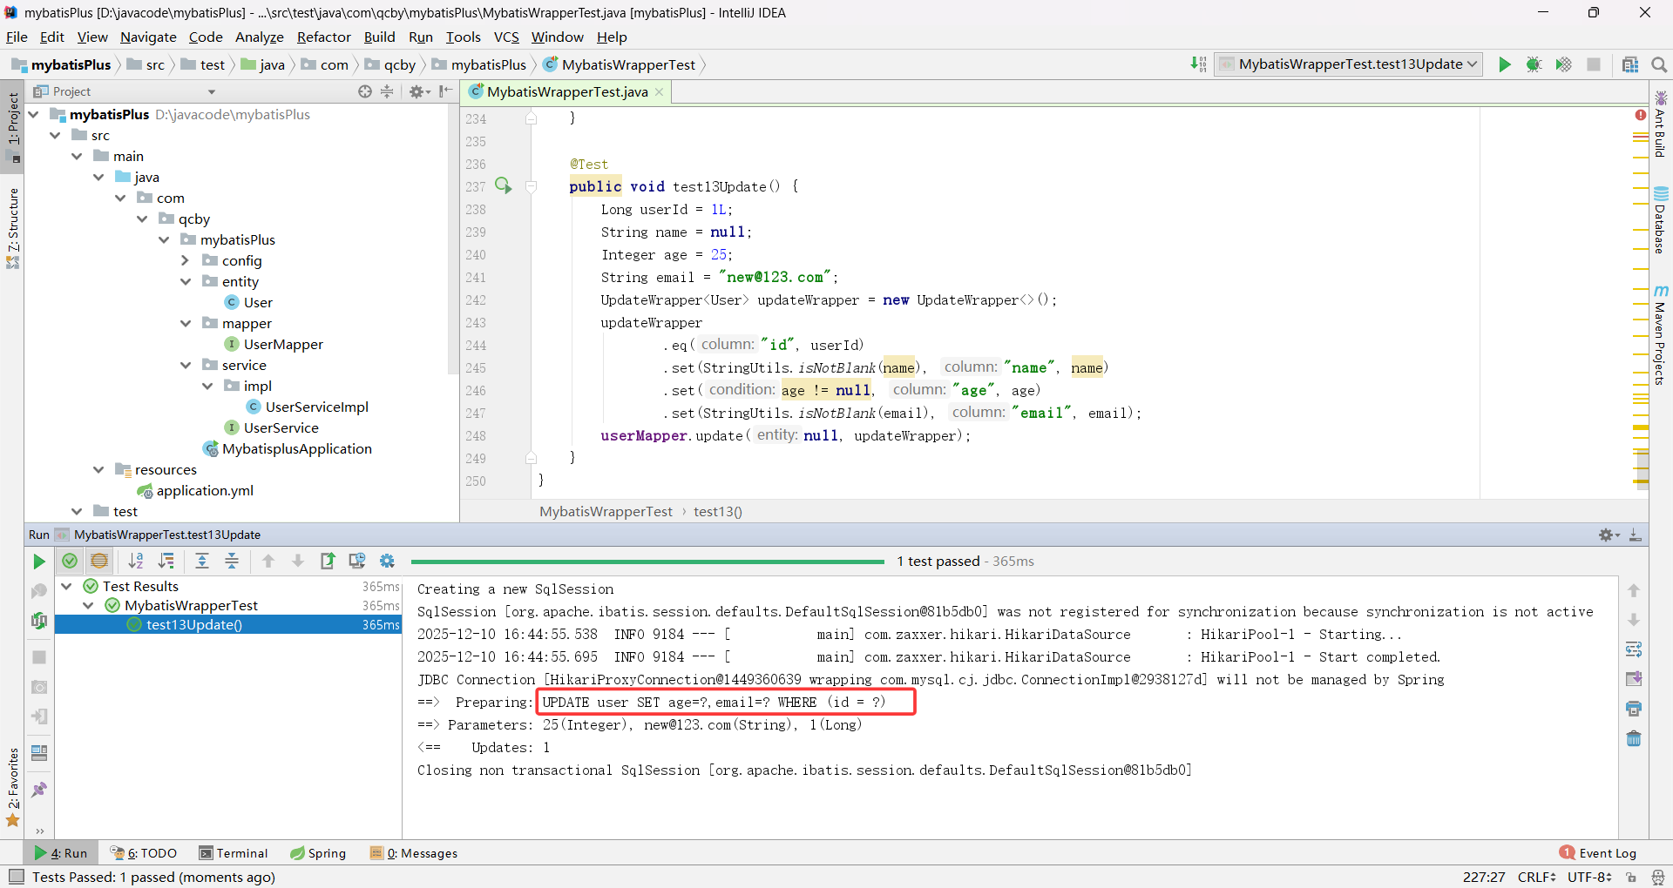Collapse all in Project panel
This screenshot has width=1673, height=888.
click(x=387, y=91)
